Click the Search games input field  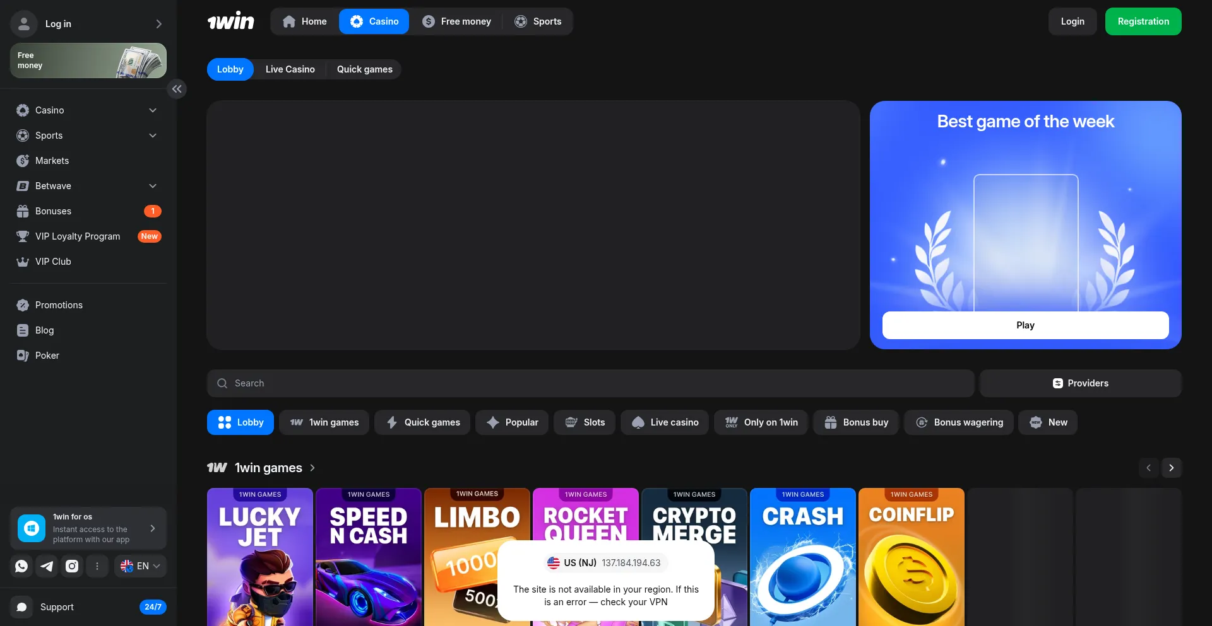[591, 383]
